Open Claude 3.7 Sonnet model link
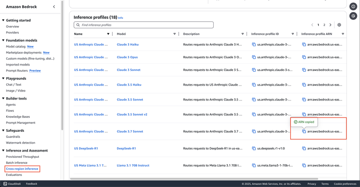The image size is (360, 187). click(130, 131)
